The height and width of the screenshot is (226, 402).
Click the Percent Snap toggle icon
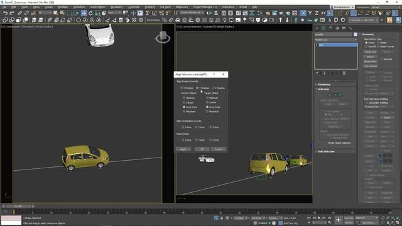(x=161, y=13)
